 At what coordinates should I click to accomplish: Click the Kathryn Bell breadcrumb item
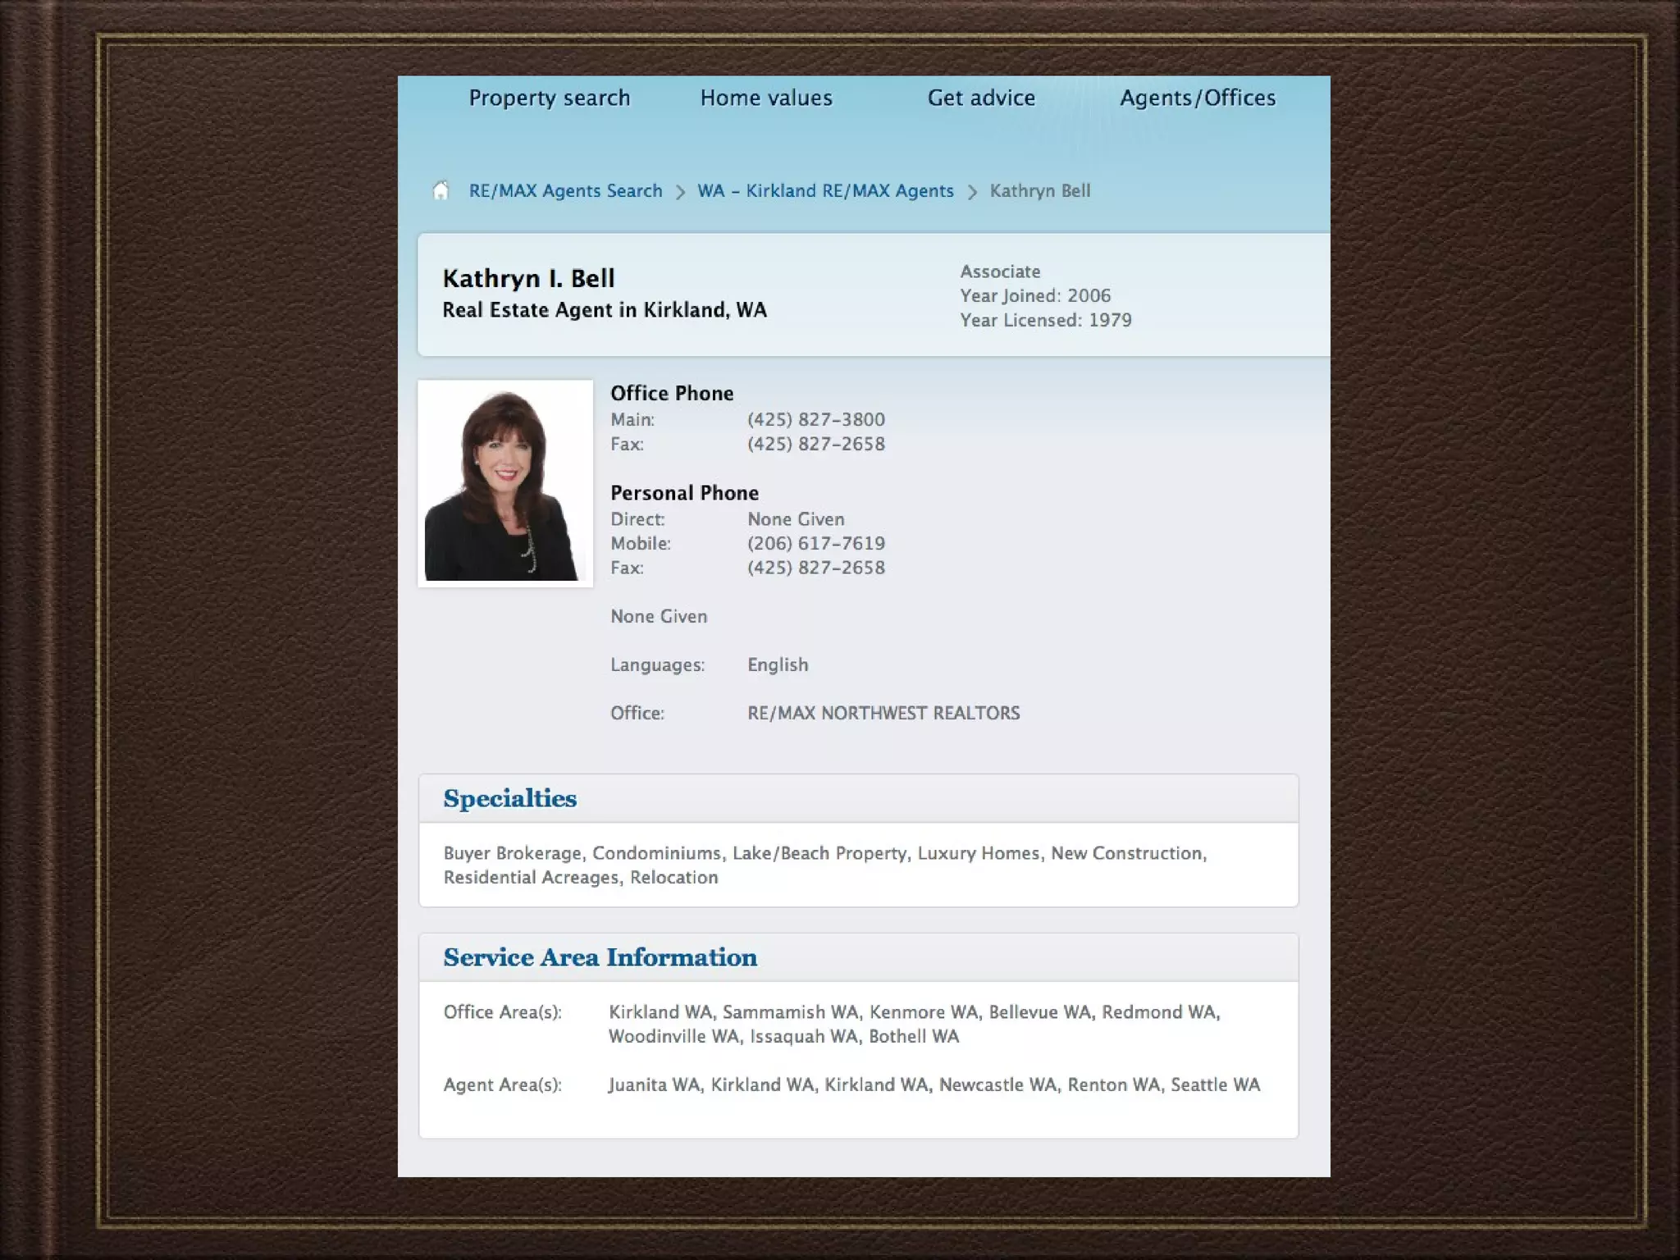tap(1039, 190)
